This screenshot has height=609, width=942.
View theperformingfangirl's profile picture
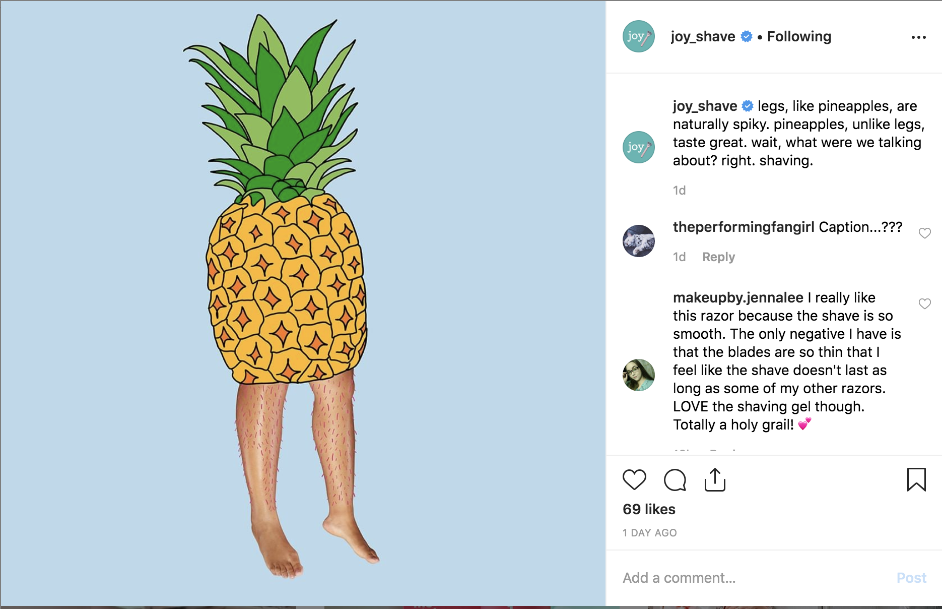(639, 241)
